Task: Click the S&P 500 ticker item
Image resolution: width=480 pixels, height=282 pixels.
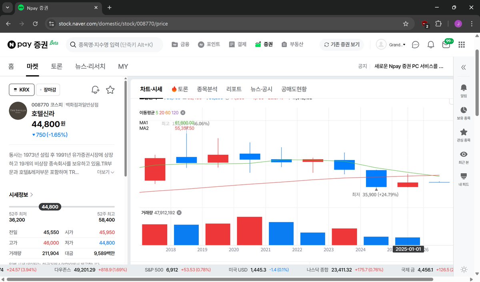Action: click(x=178, y=270)
